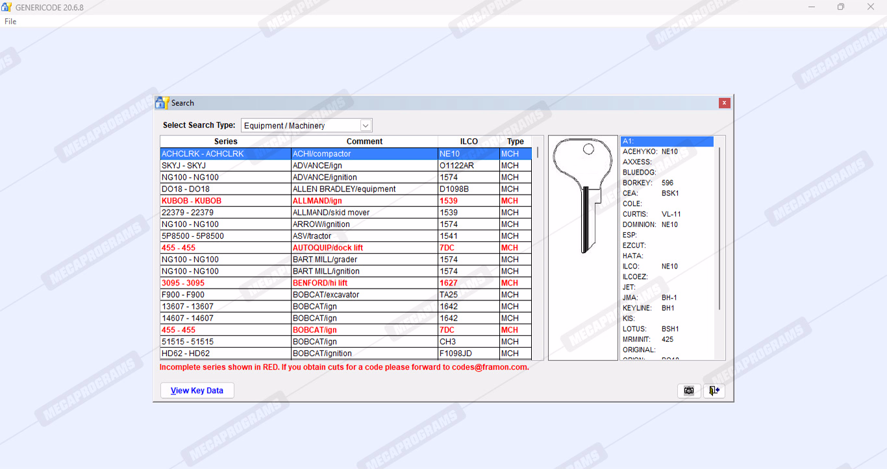Close the Search dialog with red X
887x469 pixels.
coord(724,103)
